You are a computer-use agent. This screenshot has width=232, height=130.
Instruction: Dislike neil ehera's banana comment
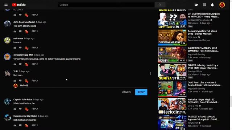click(x=20, y=48)
